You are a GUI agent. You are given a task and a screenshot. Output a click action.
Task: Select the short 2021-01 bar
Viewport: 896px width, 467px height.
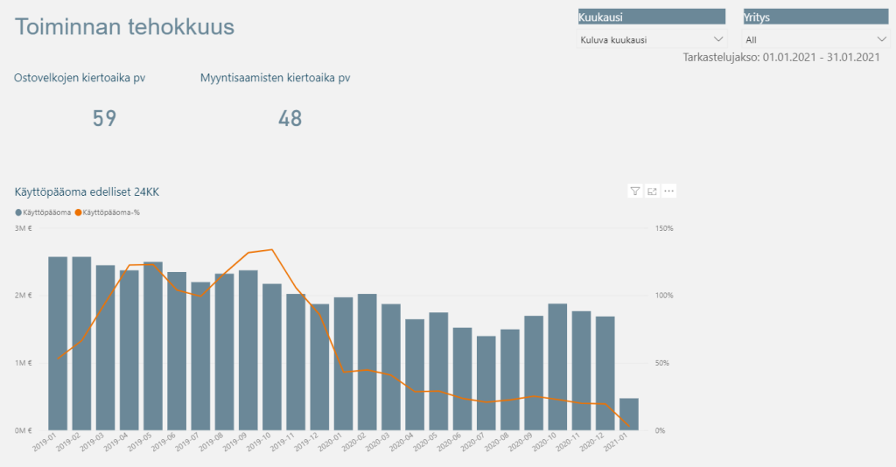(x=629, y=415)
